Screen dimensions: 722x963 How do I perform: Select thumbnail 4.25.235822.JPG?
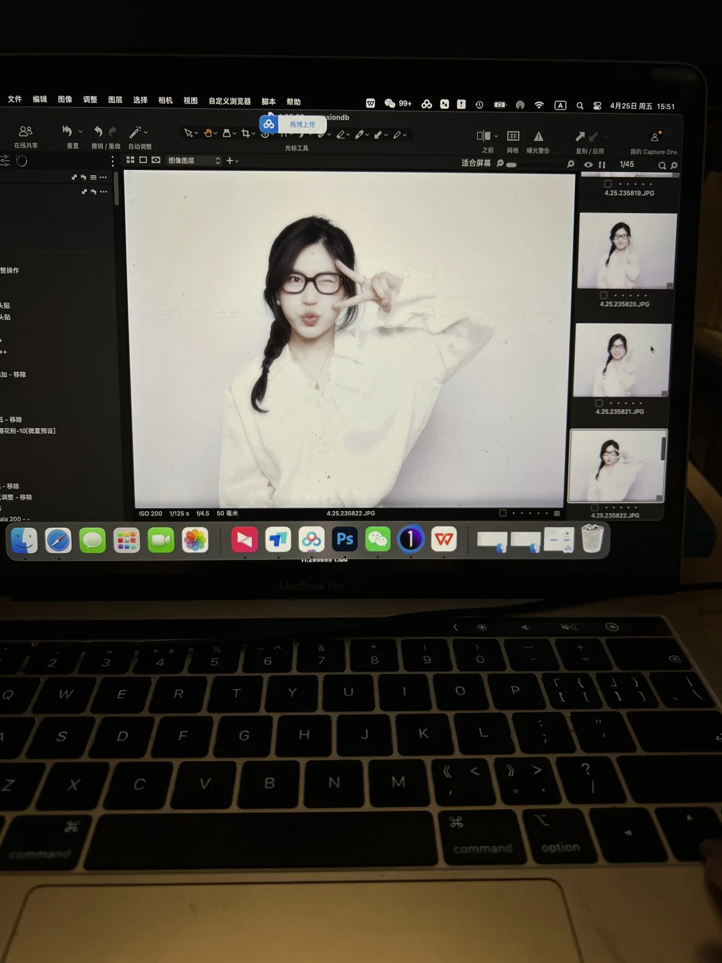click(x=617, y=465)
